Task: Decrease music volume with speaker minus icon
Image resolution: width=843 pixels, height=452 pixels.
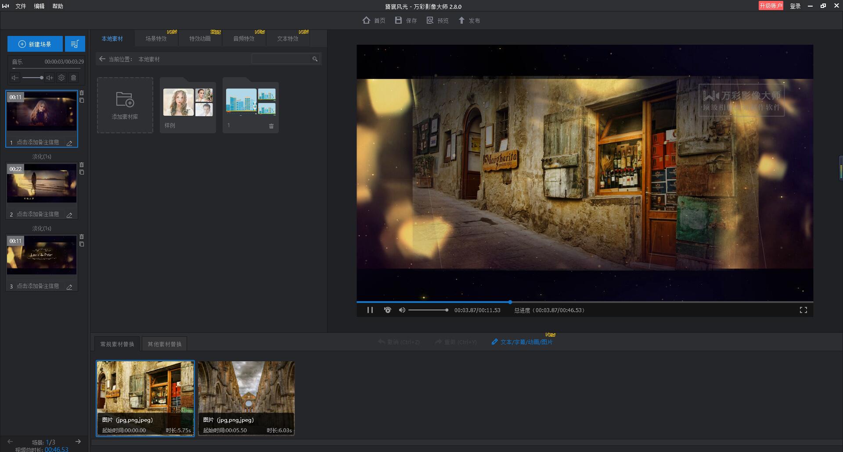Action: point(15,78)
